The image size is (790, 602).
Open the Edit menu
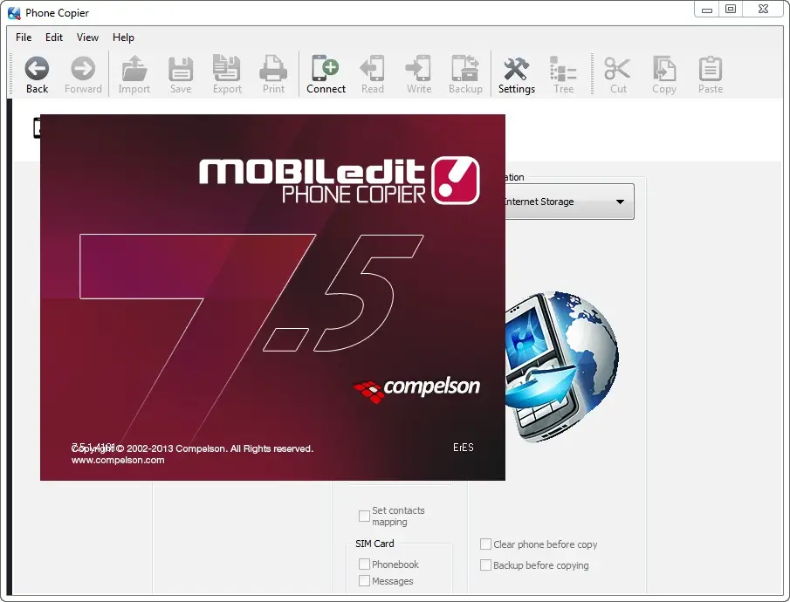click(54, 38)
